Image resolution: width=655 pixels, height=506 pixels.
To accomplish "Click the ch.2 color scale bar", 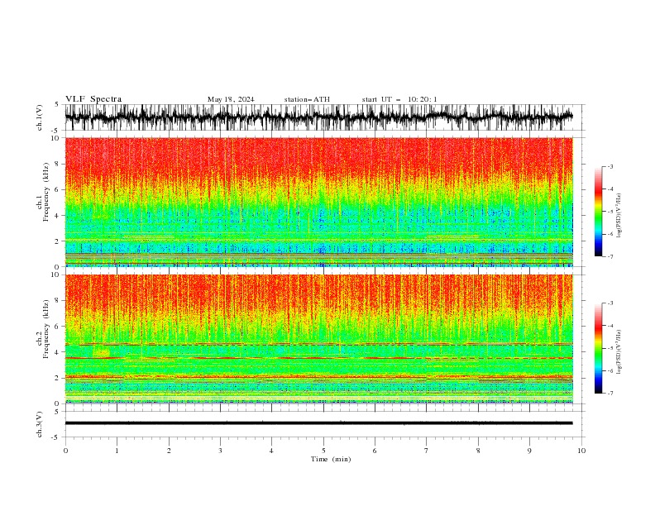I will coord(598,348).
